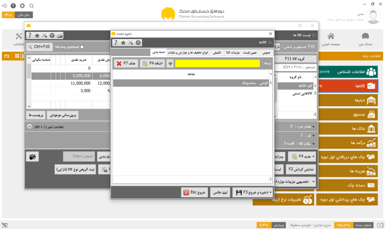The image size is (385, 229).
Task: Open the ذخیره و خروج F3 dropdown arrow
Action: [x=270, y=192]
